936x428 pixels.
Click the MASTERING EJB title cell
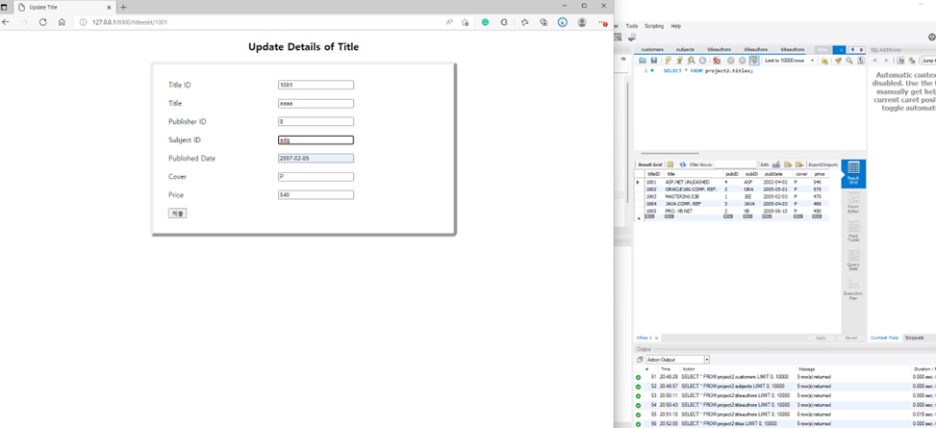pyautogui.click(x=693, y=196)
